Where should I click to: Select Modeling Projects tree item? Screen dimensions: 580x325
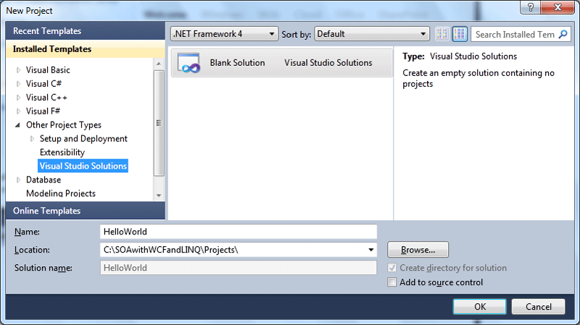click(61, 193)
